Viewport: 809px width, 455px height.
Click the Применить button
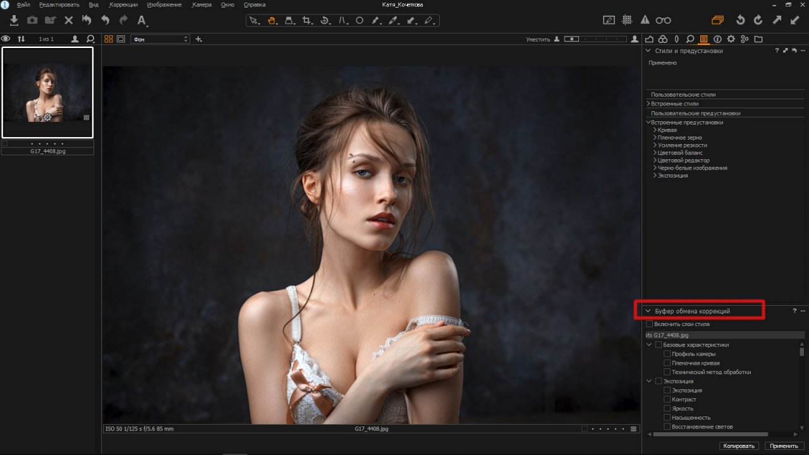pyautogui.click(x=784, y=446)
